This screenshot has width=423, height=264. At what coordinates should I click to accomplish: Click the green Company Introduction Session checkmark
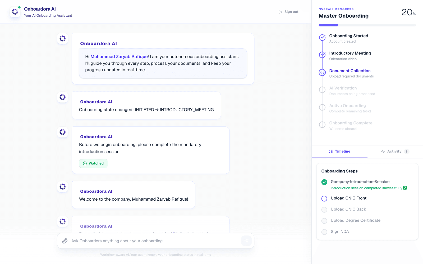[324, 182]
